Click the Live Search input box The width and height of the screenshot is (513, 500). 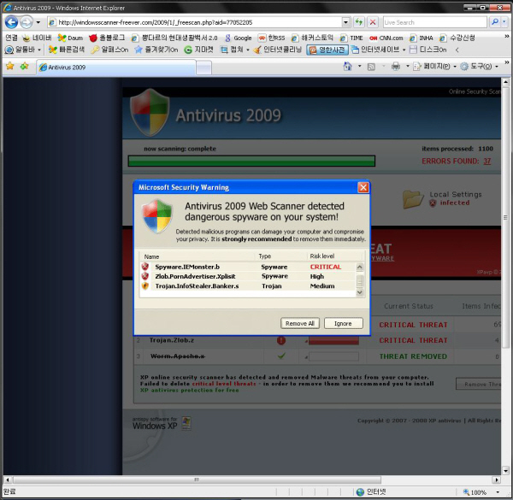point(434,22)
